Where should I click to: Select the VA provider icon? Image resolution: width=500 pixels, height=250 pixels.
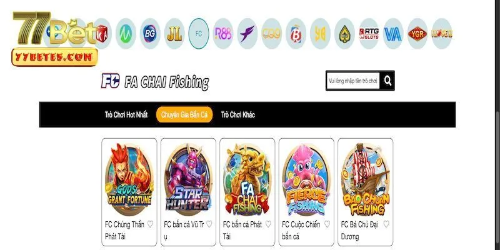coord(393,34)
